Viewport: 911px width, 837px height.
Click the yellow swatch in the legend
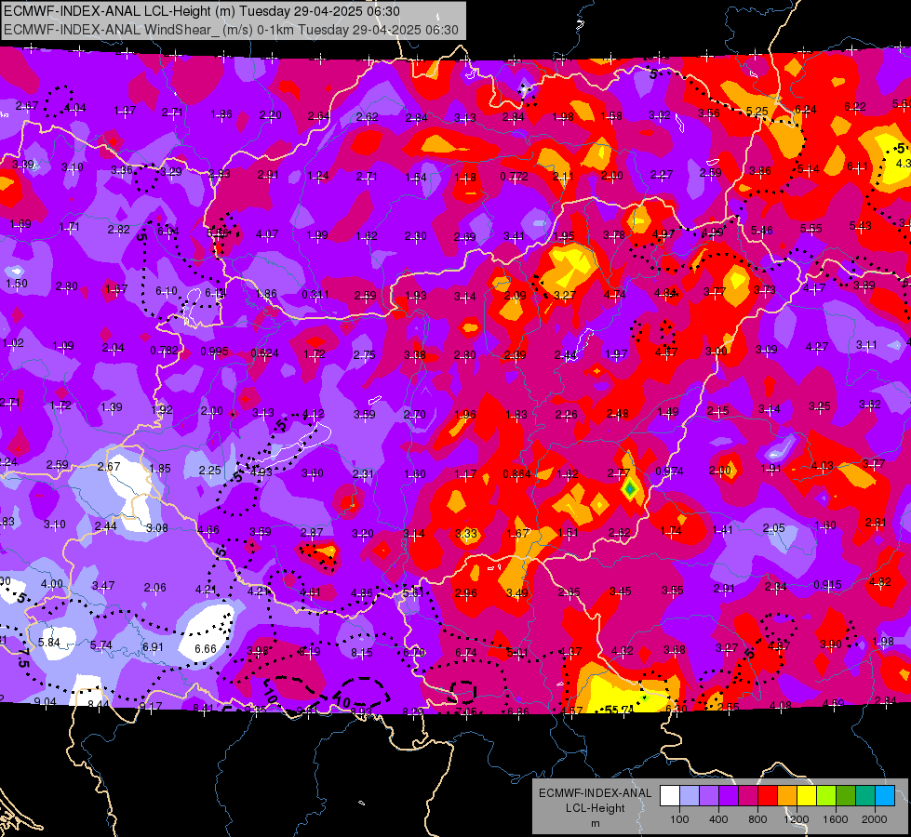coord(807,795)
